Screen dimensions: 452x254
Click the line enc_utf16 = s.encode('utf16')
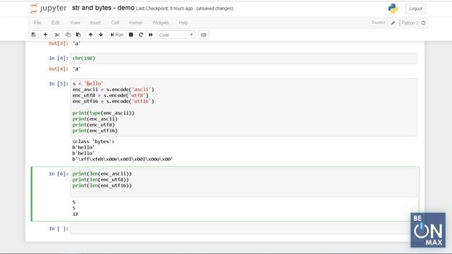coord(113,102)
